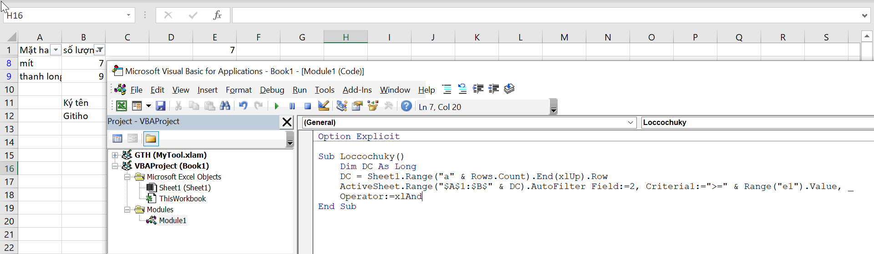Click the Copy icon in VBA toolbar
Viewport: 874px width, 254px height.
[x=194, y=106]
